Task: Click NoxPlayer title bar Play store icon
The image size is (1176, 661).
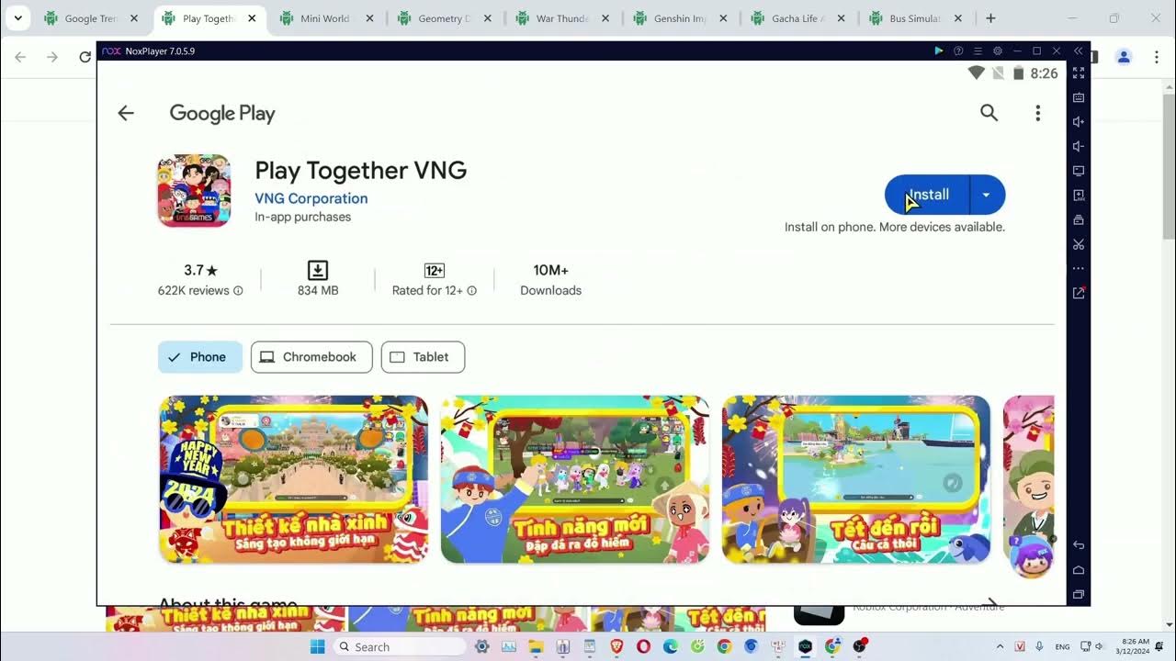Action: pyautogui.click(x=938, y=51)
